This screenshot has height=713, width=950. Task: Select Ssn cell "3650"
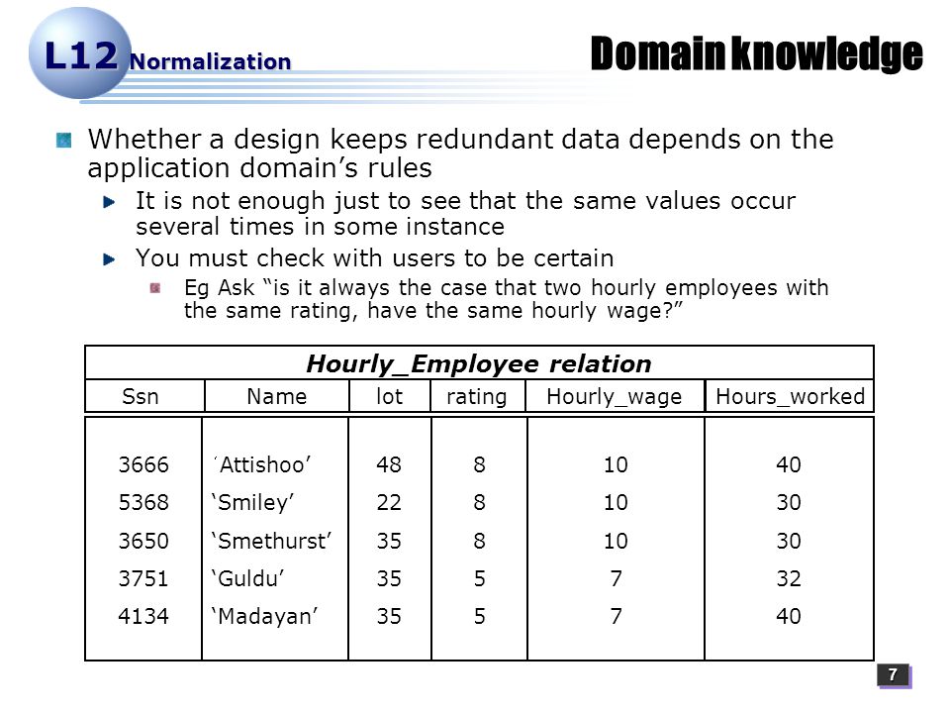(x=143, y=541)
